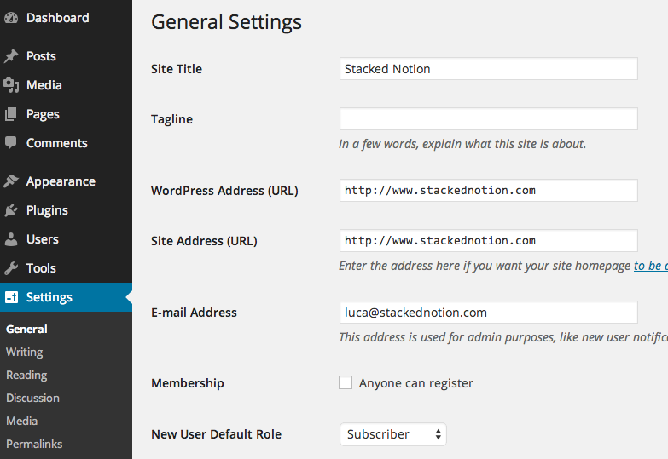This screenshot has width=668, height=459.
Task: Open the Posts menu label
Action: pyautogui.click(x=41, y=56)
